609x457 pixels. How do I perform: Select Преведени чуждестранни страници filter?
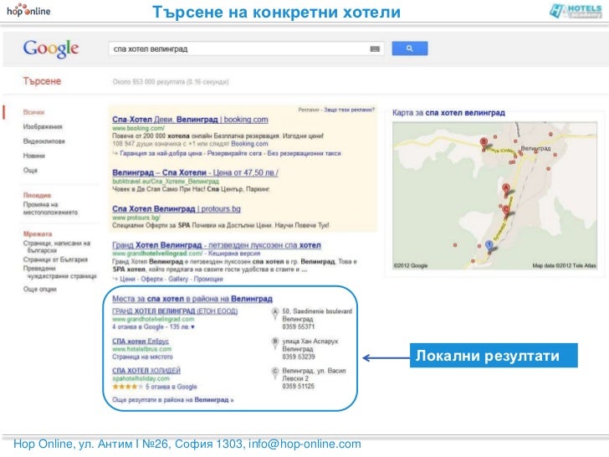[59, 272]
